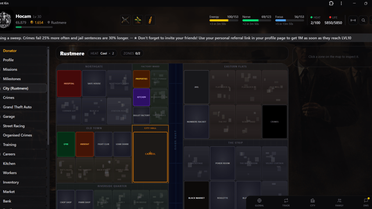Image resolution: width=372 pixels, height=209 pixels.
Task: Open the window three-dot menu
Action: click(x=341, y=3)
